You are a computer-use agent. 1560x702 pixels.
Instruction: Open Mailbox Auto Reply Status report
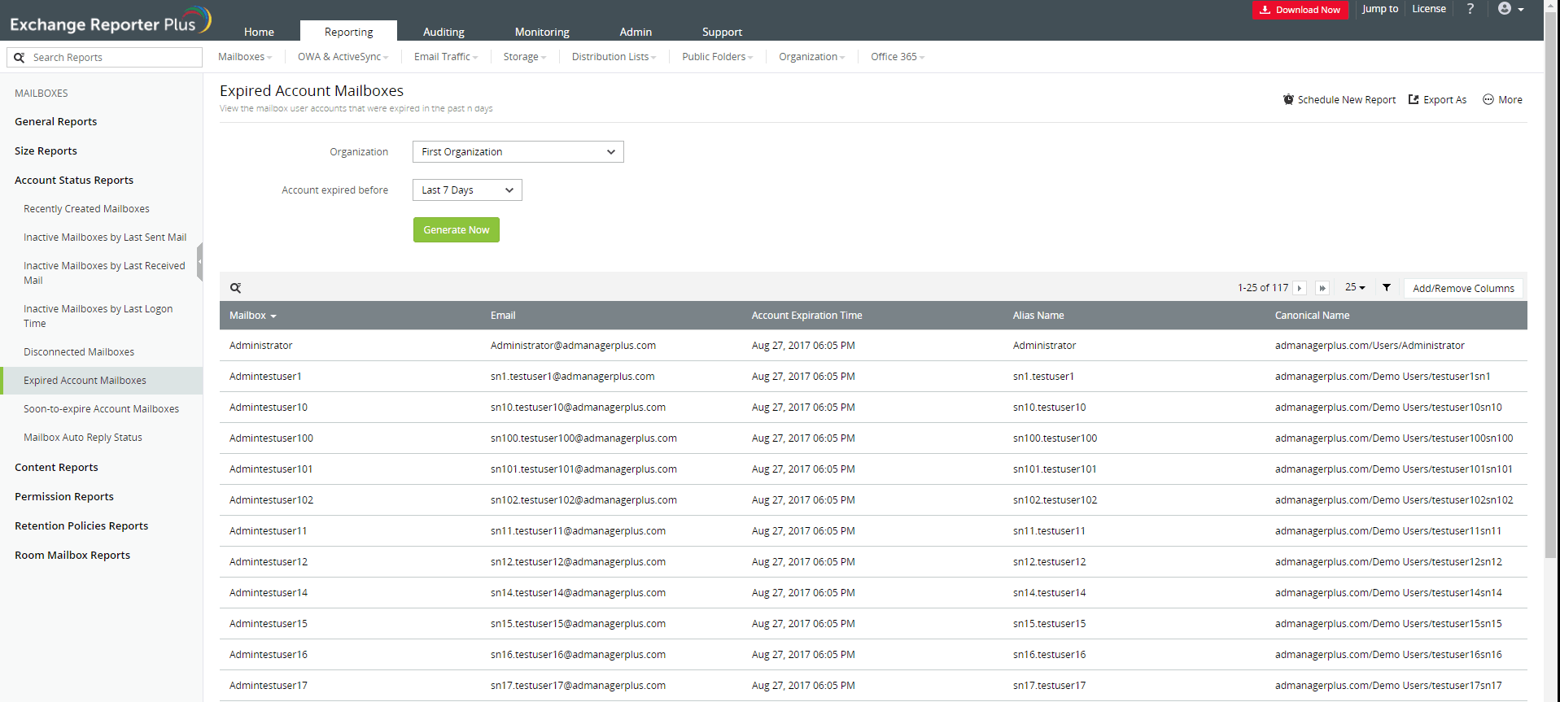(x=83, y=438)
